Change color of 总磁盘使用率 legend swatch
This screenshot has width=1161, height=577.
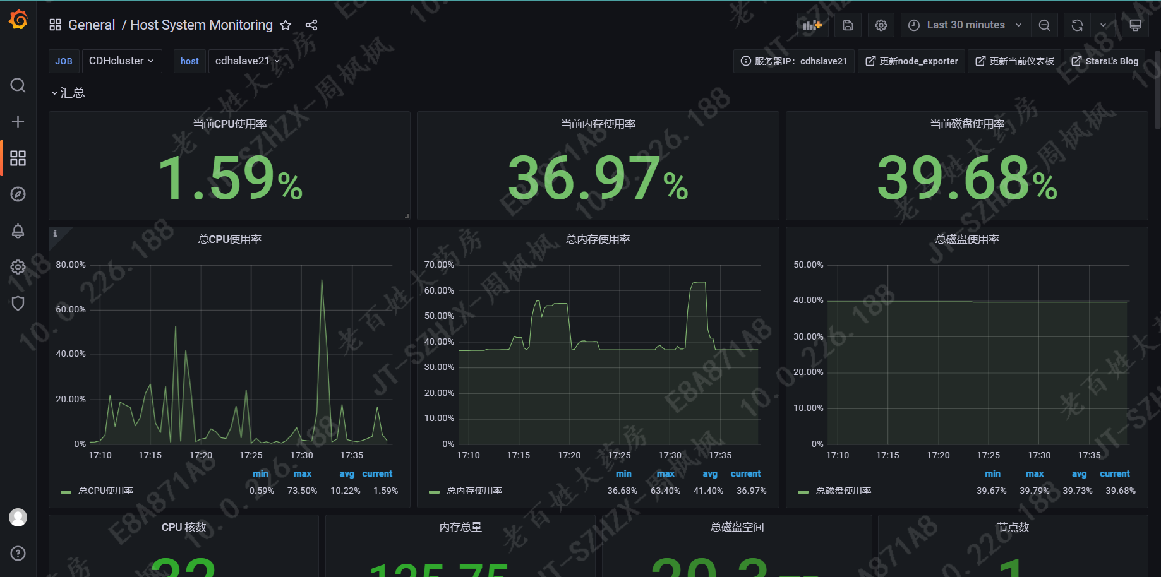tap(803, 491)
